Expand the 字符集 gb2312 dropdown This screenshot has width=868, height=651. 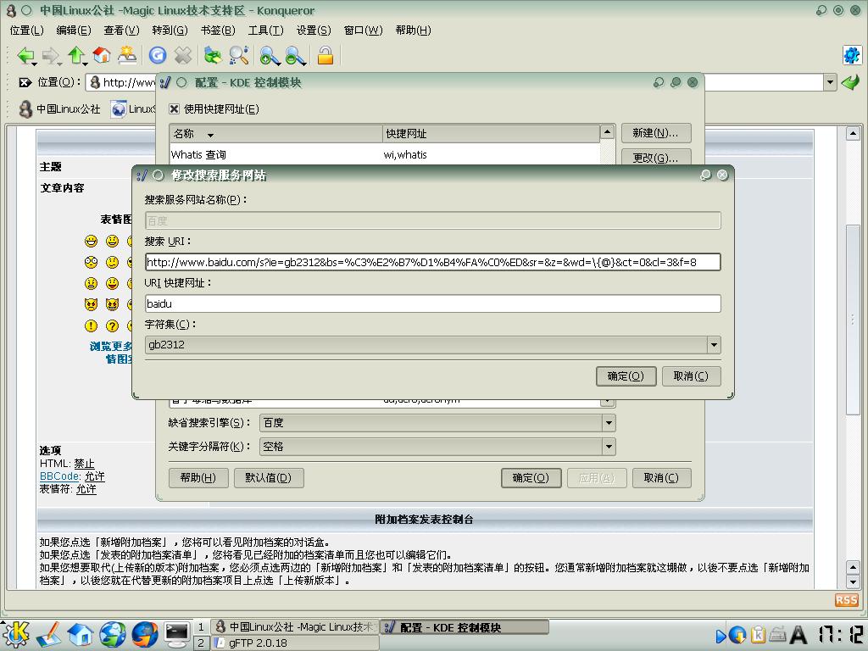click(714, 345)
